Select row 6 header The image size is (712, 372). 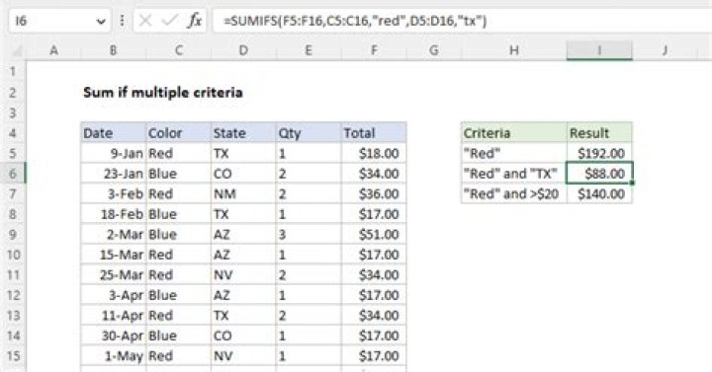13,174
